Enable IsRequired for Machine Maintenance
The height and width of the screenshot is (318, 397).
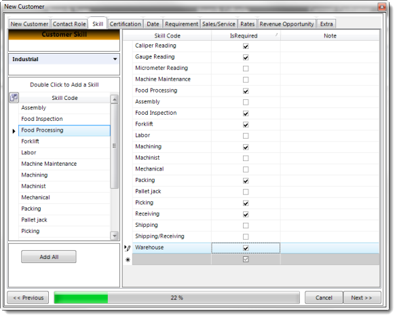[x=246, y=80]
